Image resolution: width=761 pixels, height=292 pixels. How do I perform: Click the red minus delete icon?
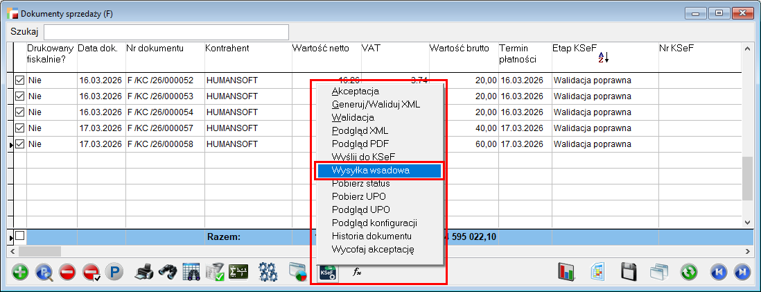click(x=67, y=272)
